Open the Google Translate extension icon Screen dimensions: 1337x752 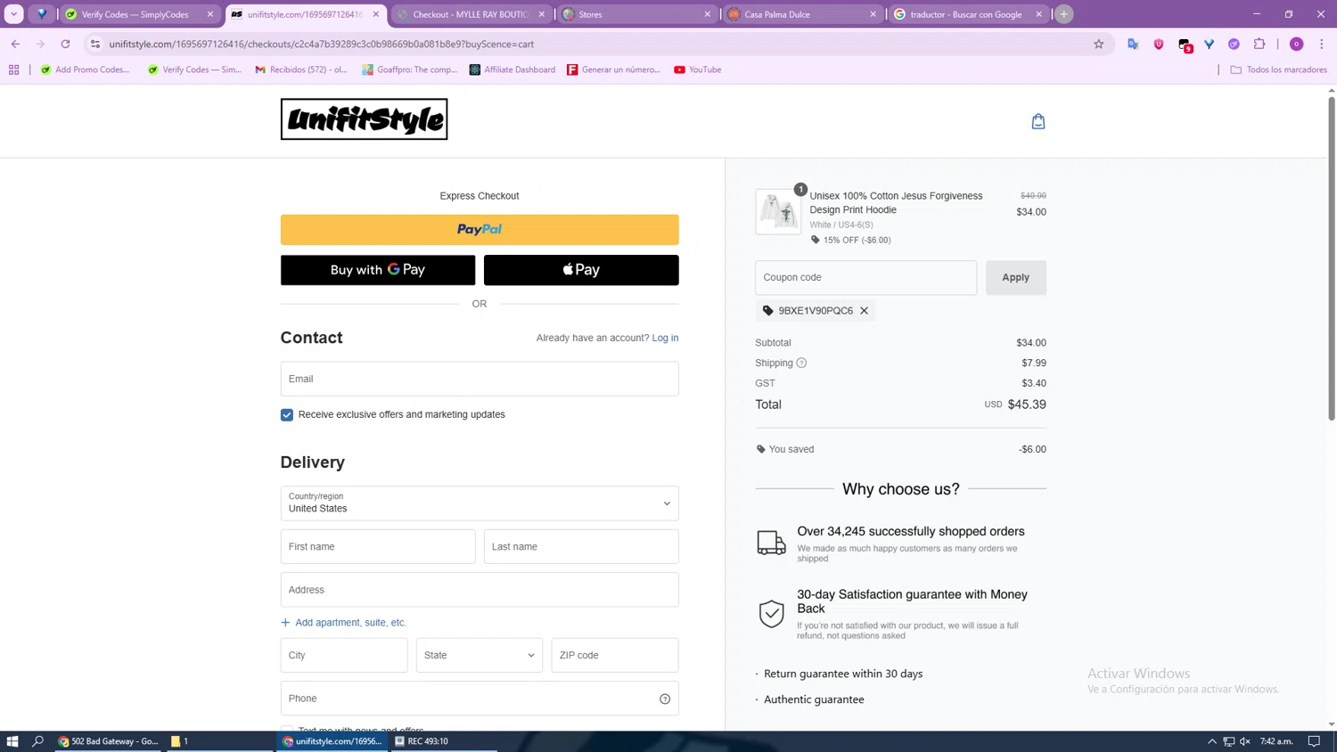pos(1133,44)
